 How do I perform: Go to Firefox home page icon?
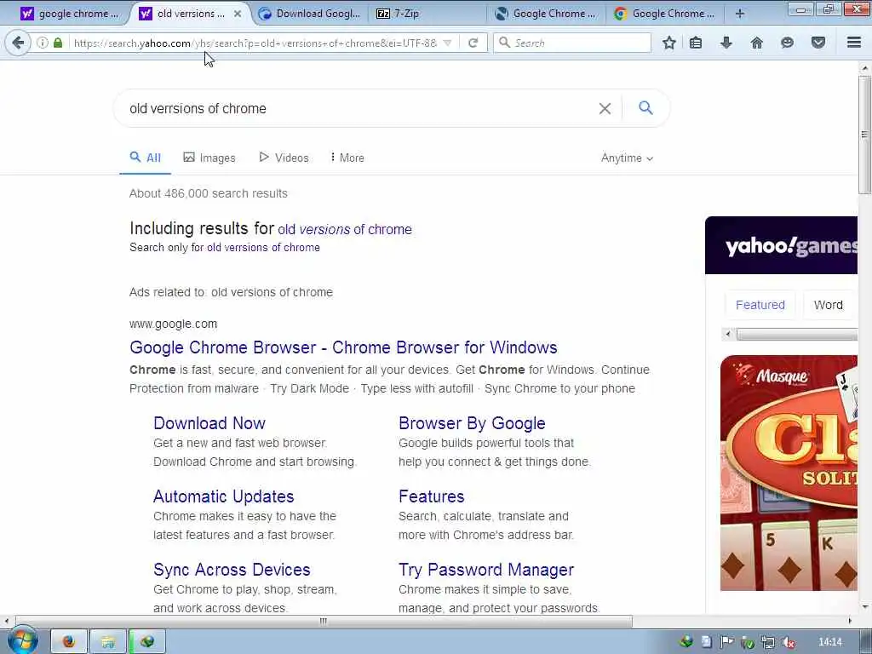point(756,43)
